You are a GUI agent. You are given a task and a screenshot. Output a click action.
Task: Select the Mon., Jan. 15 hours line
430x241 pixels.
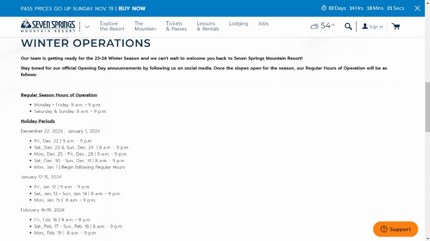(65, 200)
